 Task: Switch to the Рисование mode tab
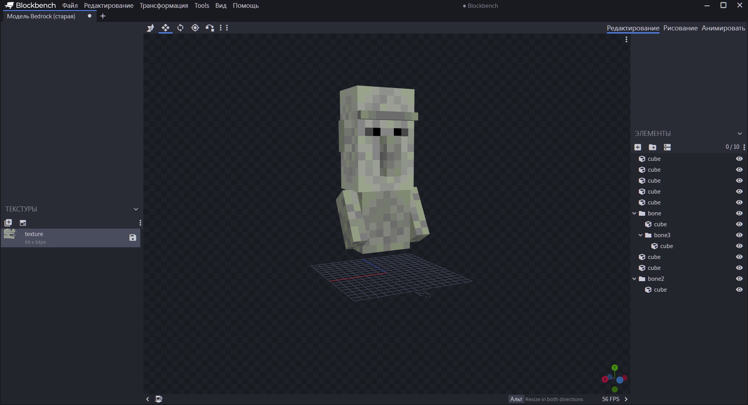pyautogui.click(x=680, y=28)
